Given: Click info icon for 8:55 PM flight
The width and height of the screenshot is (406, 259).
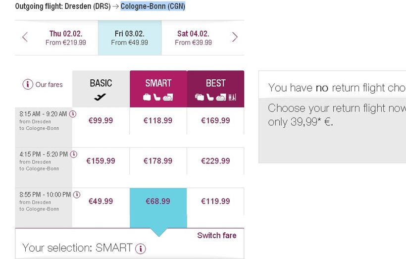Looking at the screenshot, I should coord(77,195).
